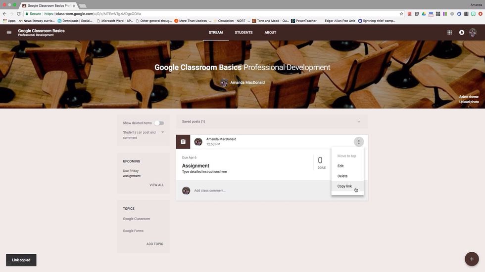485x272 pixels.
Task: Click View All upcoming work
Action: coord(156,185)
